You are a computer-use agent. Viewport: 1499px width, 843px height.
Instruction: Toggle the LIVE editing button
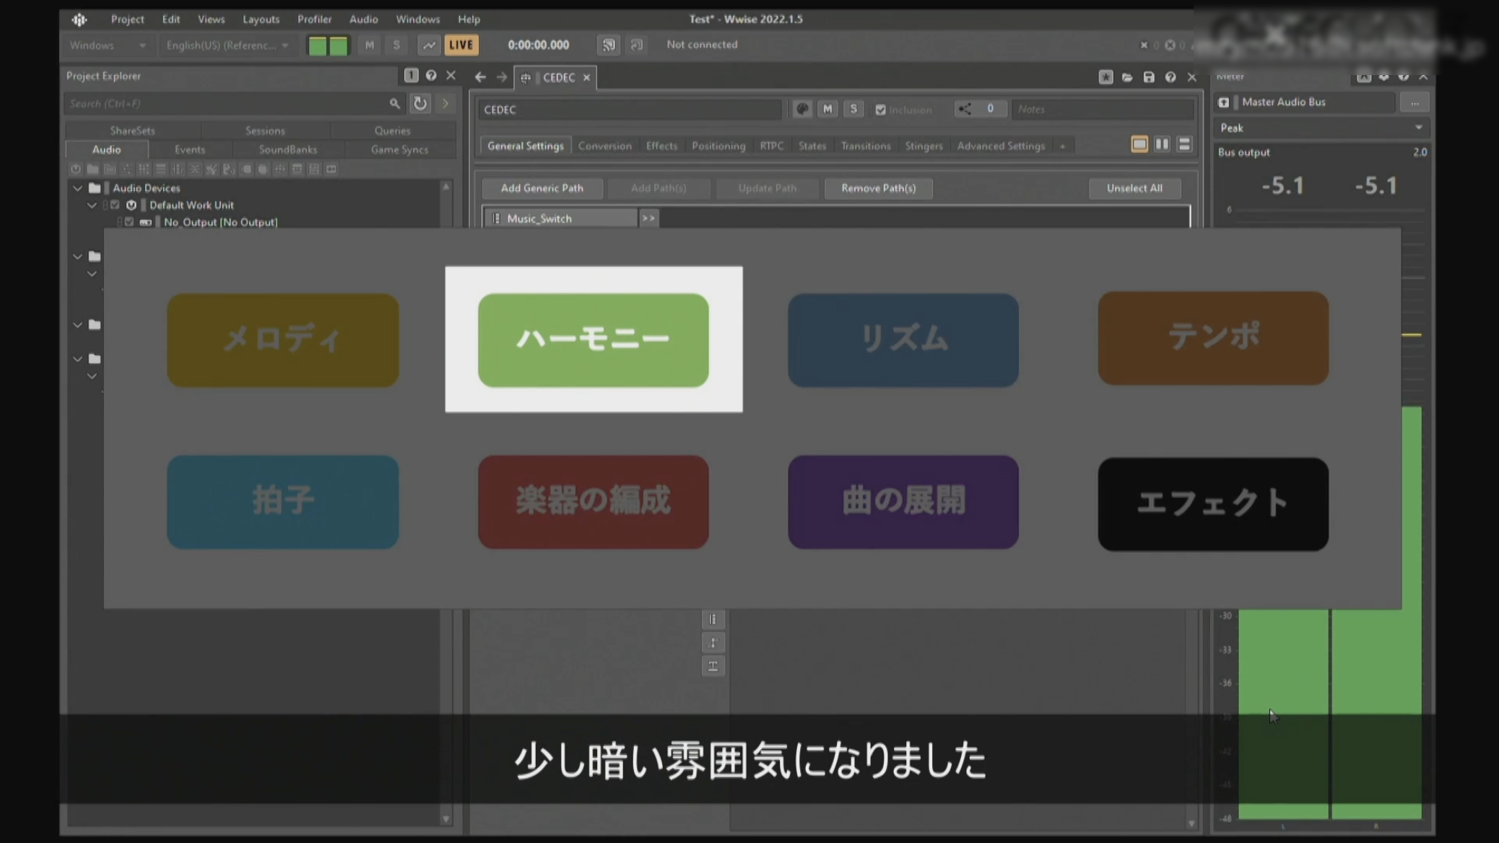tap(461, 45)
